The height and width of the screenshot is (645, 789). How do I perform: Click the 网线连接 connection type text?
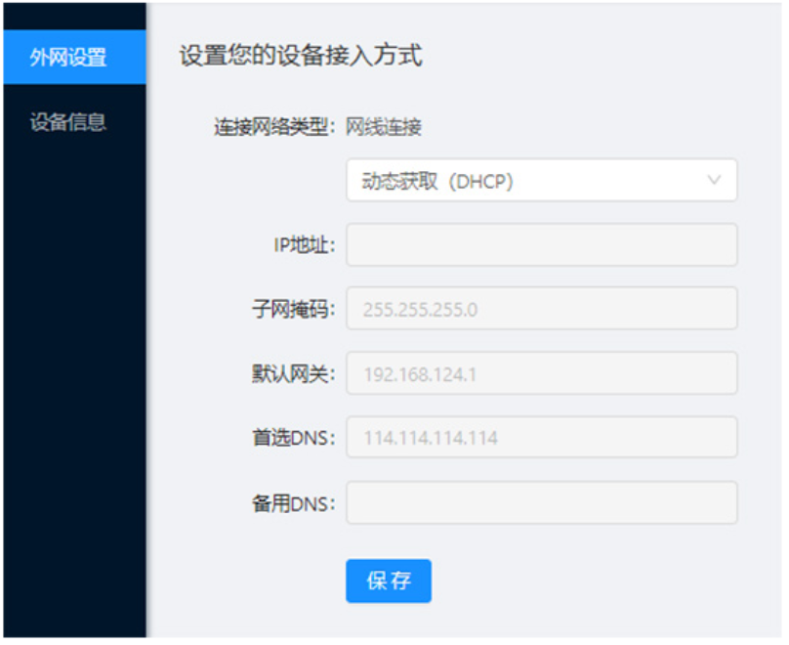[384, 127]
